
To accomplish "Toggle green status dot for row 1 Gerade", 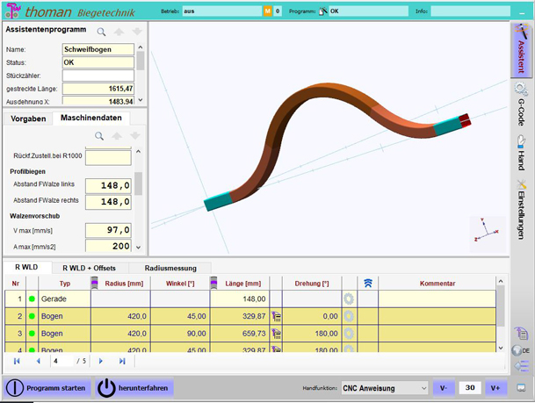I will pos(32,299).
